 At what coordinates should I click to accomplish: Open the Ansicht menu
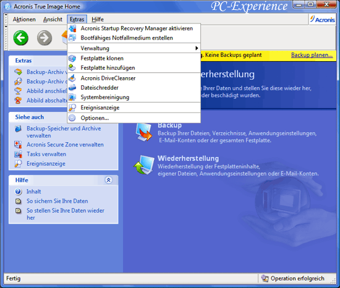point(53,19)
